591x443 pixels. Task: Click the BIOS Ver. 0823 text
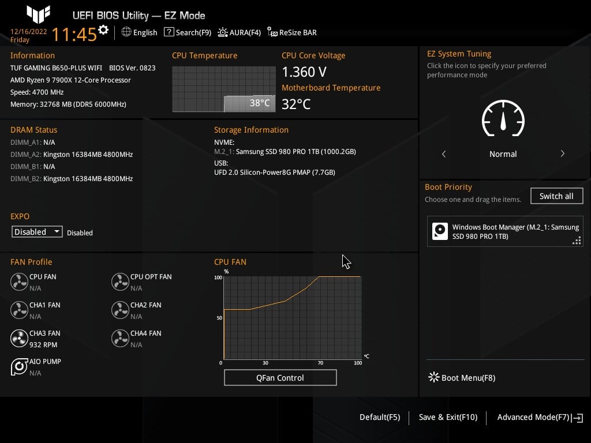[x=132, y=68]
